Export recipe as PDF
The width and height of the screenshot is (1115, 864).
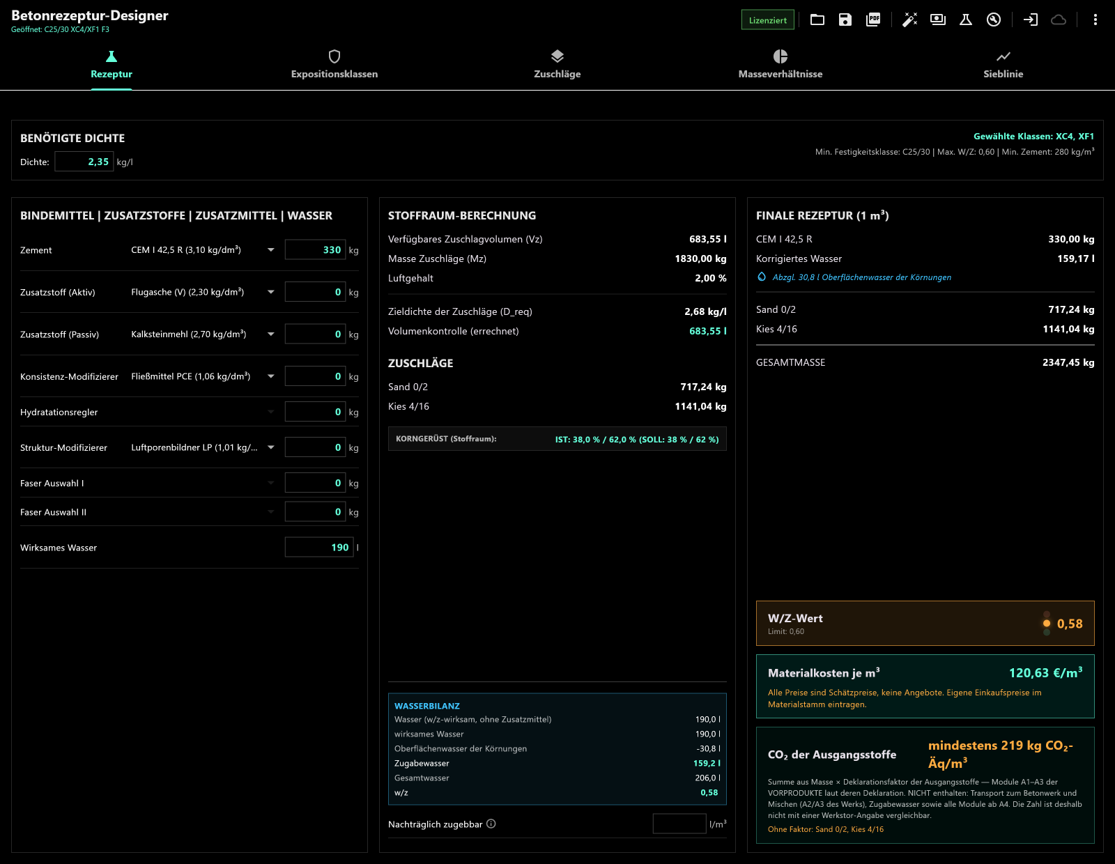pos(873,20)
